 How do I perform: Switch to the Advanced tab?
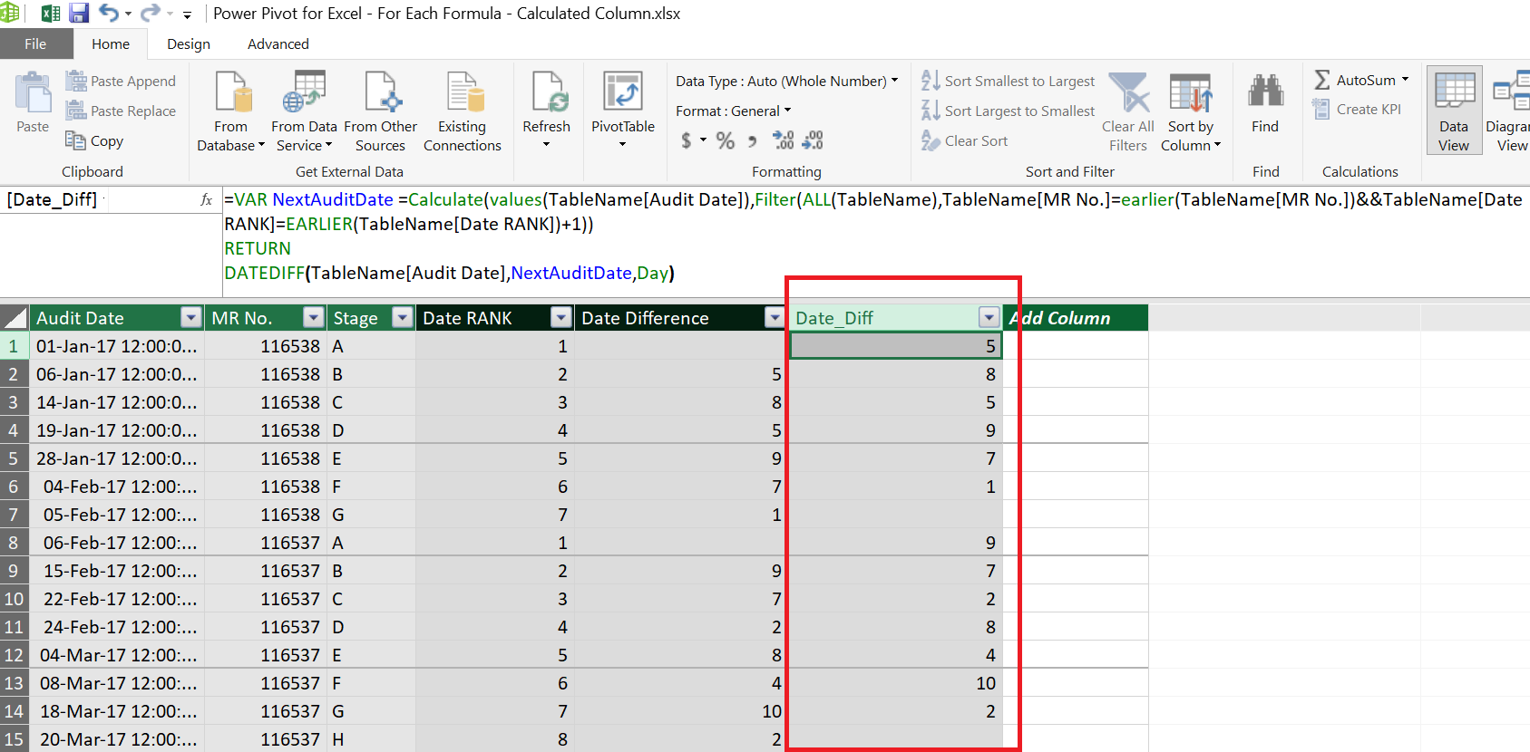click(x=278, y=44)
